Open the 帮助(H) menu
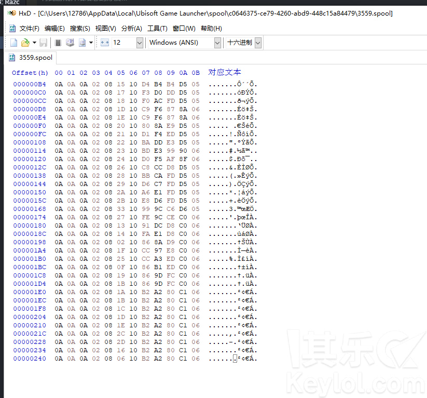The image size is (427, 398). (x=211, y=29)
